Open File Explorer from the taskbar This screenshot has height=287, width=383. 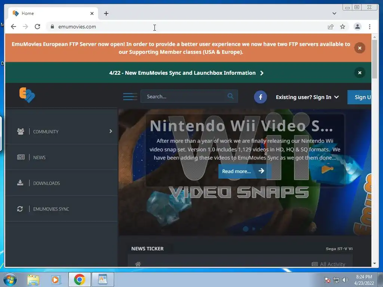pos(33,280)
